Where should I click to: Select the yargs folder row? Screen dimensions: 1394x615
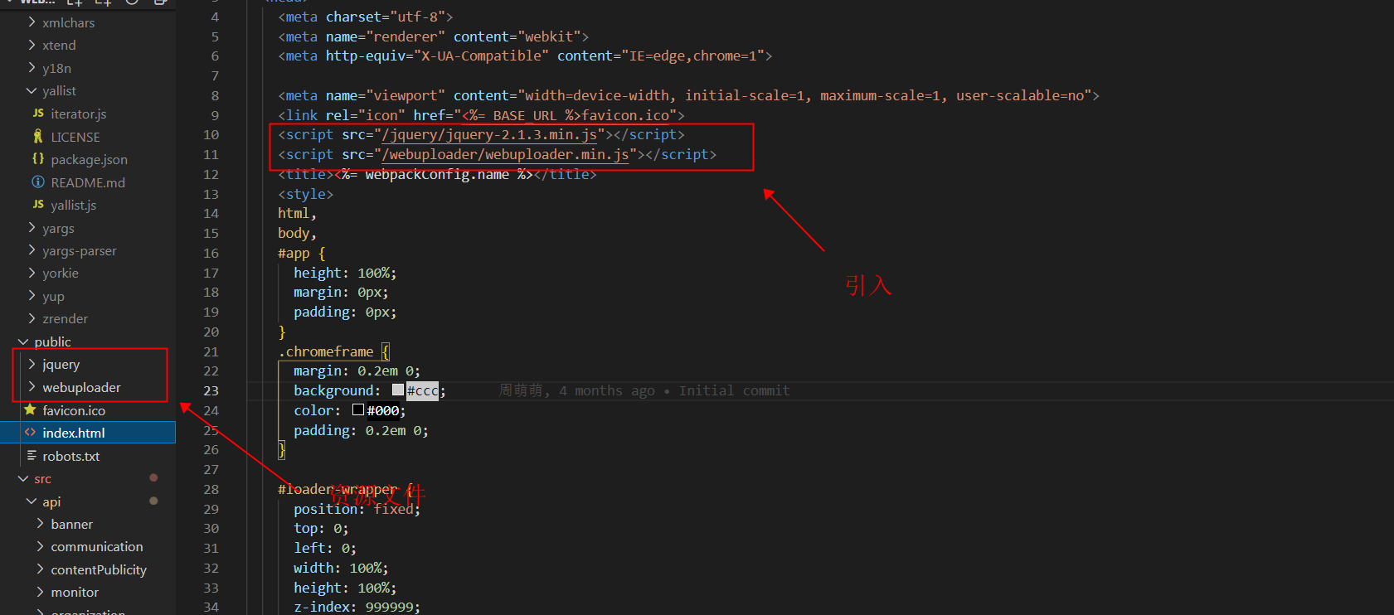88,228
